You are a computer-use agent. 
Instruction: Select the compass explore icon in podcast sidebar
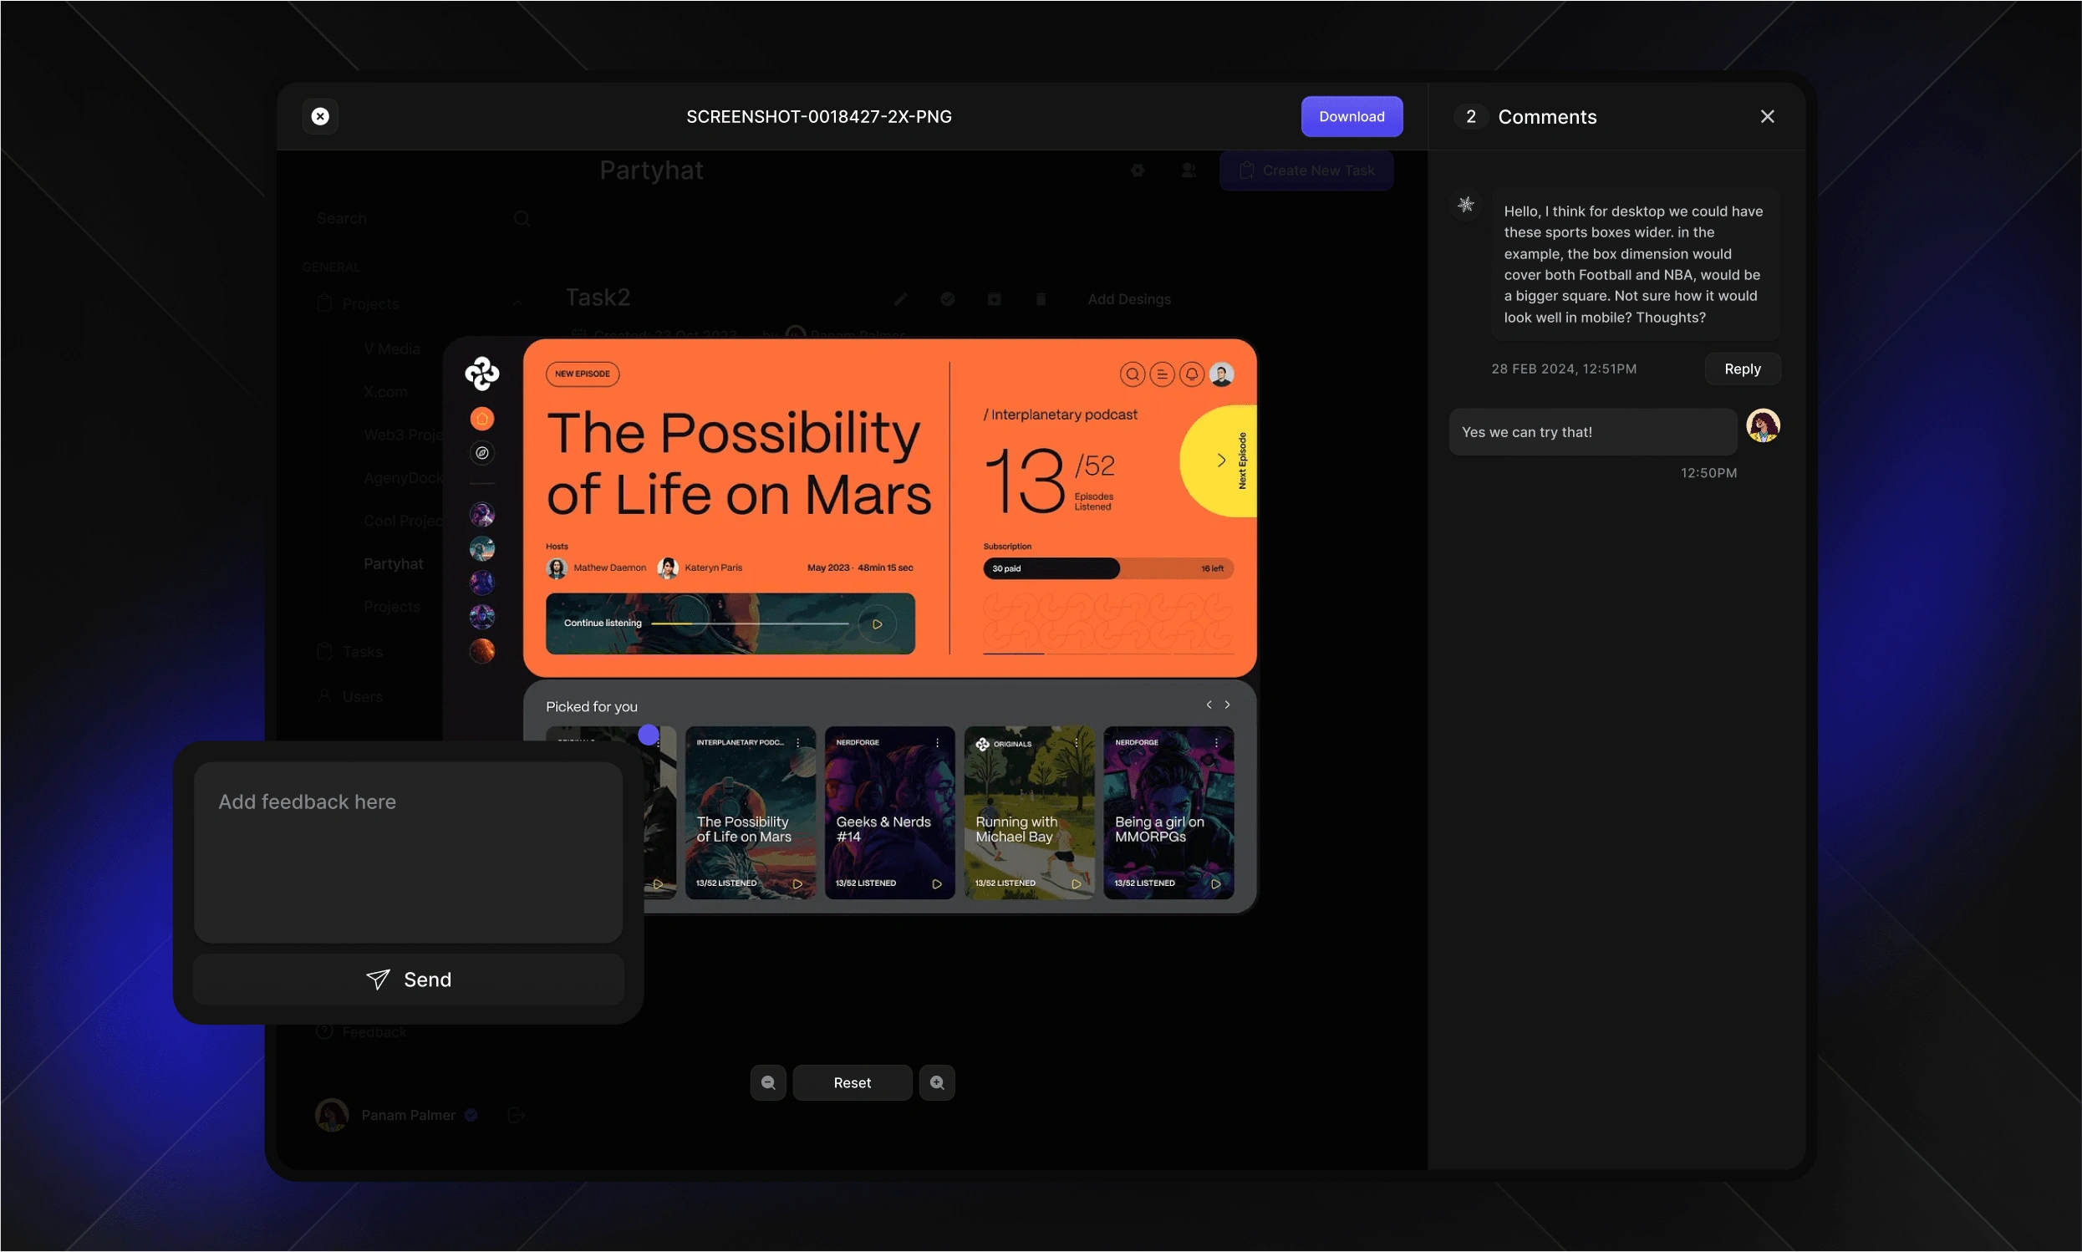[x=481, y=454]
